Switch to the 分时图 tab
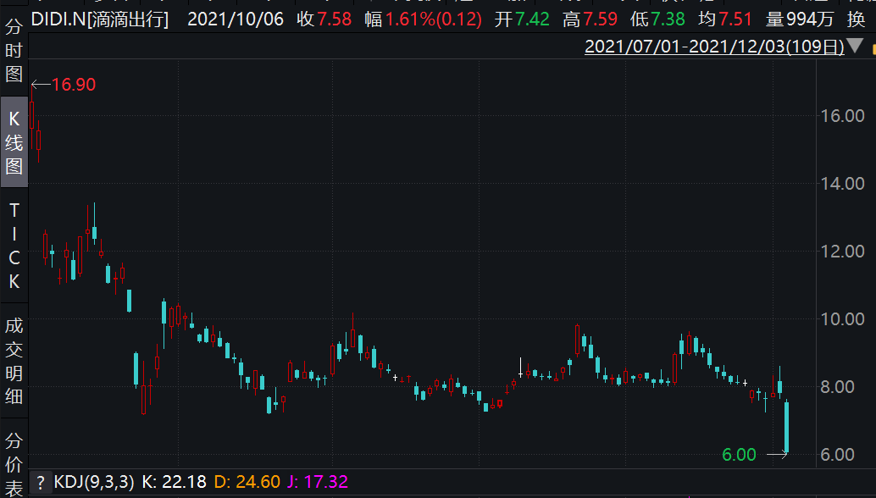This screenshot has height=498, width=876. click(x=14, y=50)
